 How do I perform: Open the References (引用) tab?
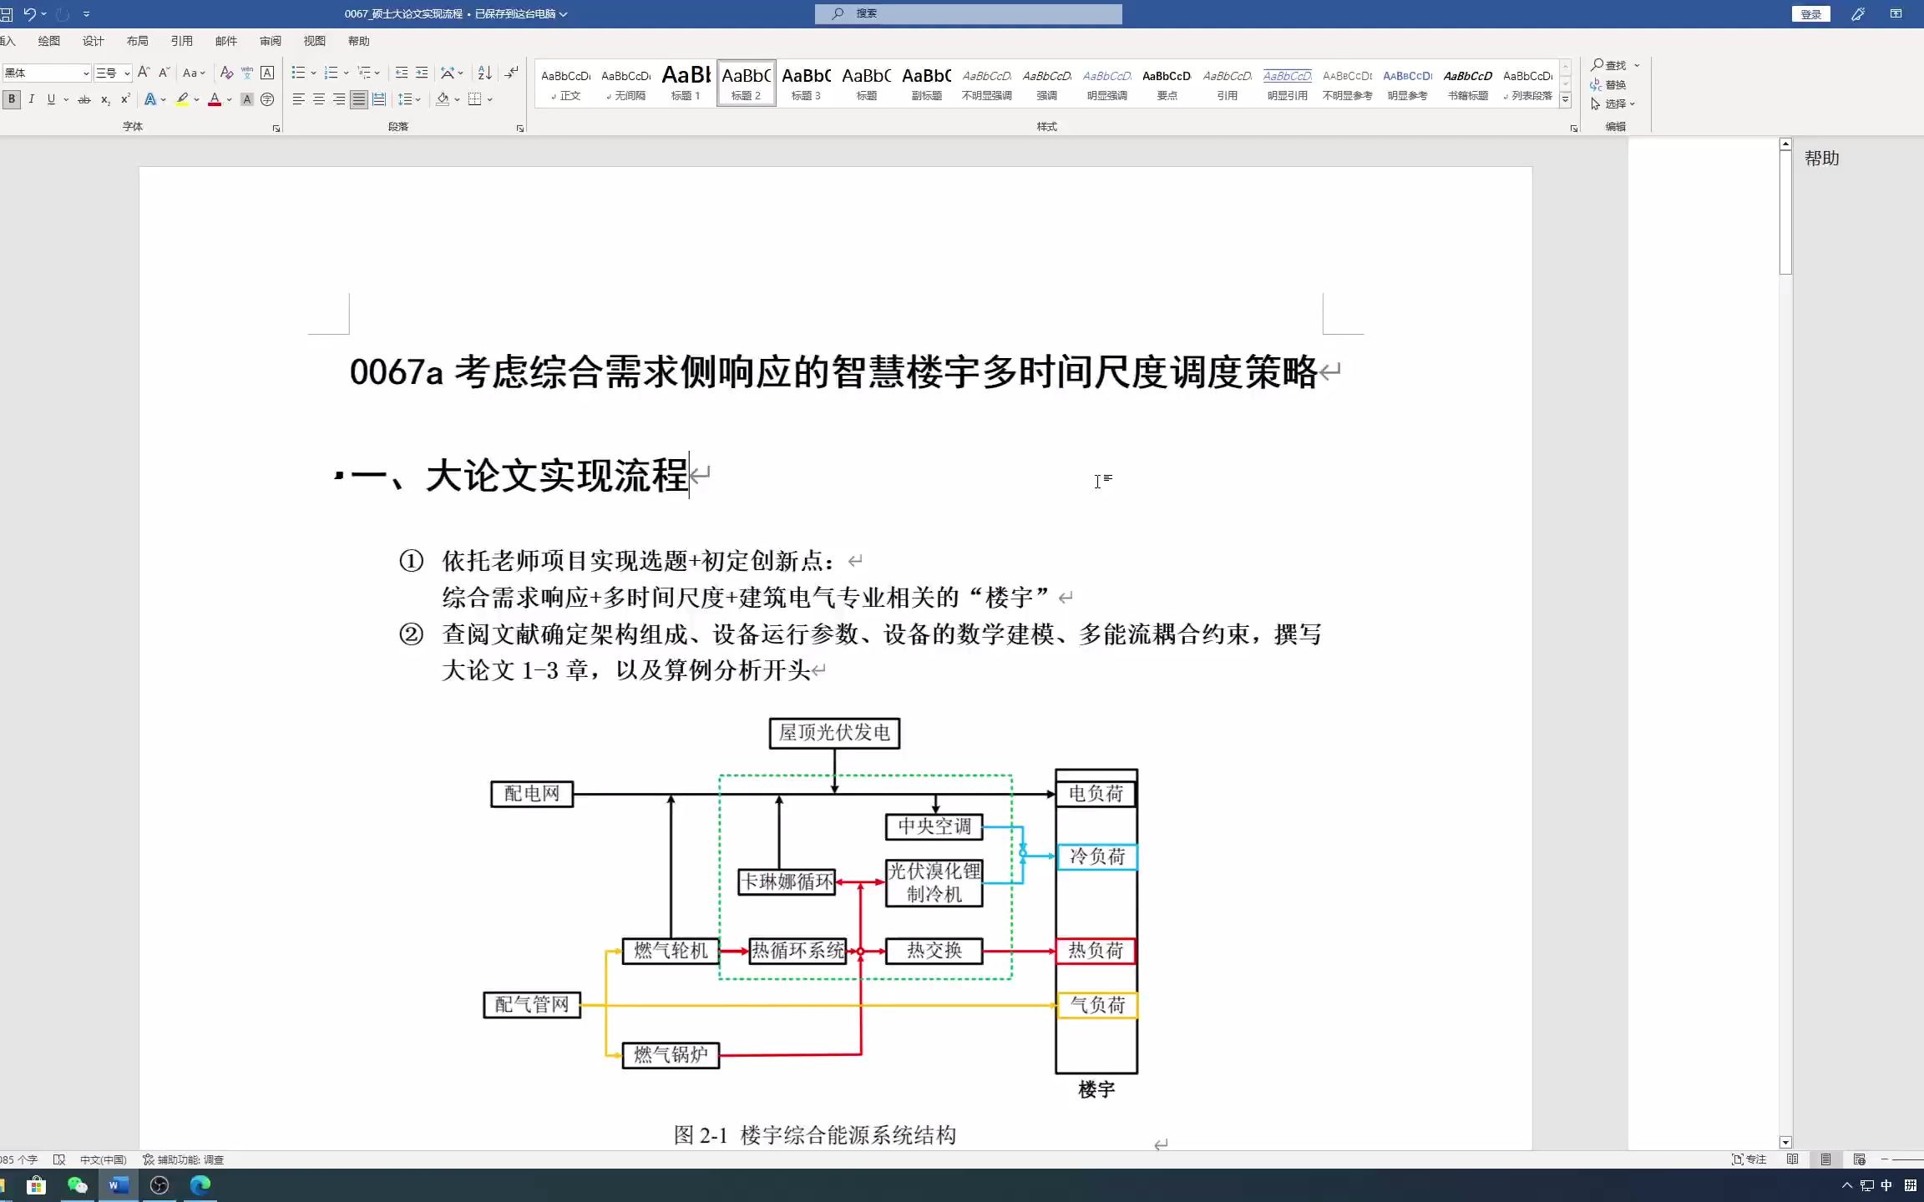pyautogui.click(x=182, y=41)
